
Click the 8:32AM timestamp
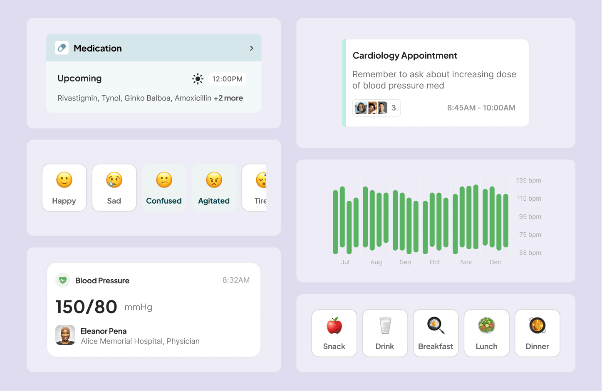pyautogui.click(x=236, y=280)
